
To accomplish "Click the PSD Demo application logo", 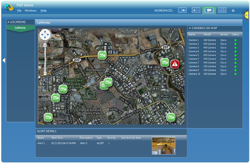I will coord(9,7).
